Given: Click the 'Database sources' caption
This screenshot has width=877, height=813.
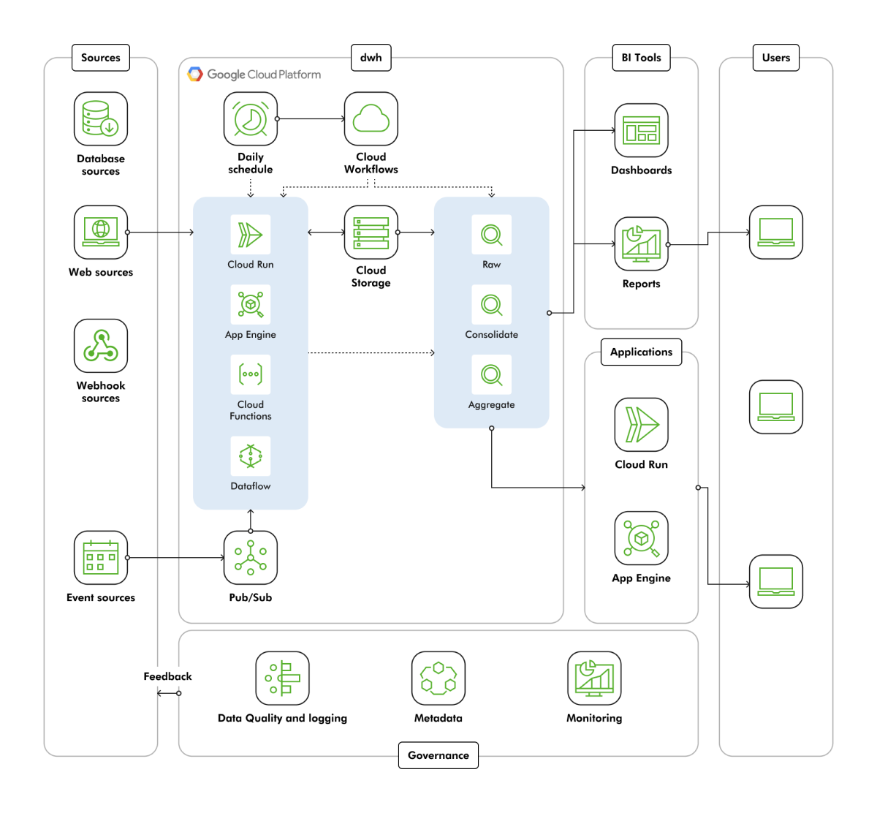Looking at the screenshot, I should (x=101, y=165).
